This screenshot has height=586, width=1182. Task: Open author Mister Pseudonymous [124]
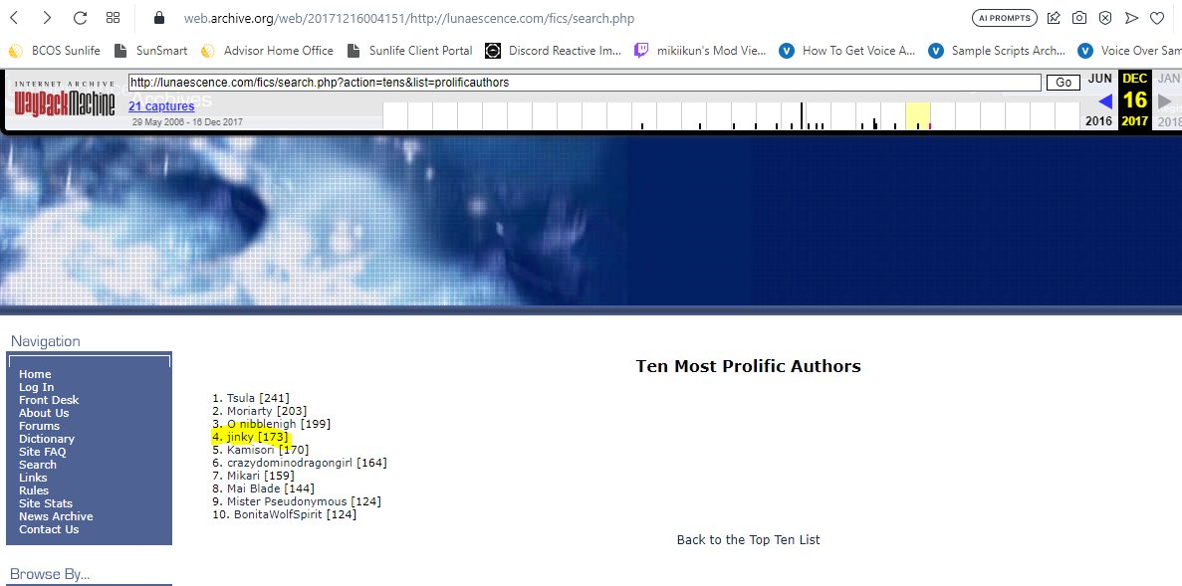tap(304, 501)
